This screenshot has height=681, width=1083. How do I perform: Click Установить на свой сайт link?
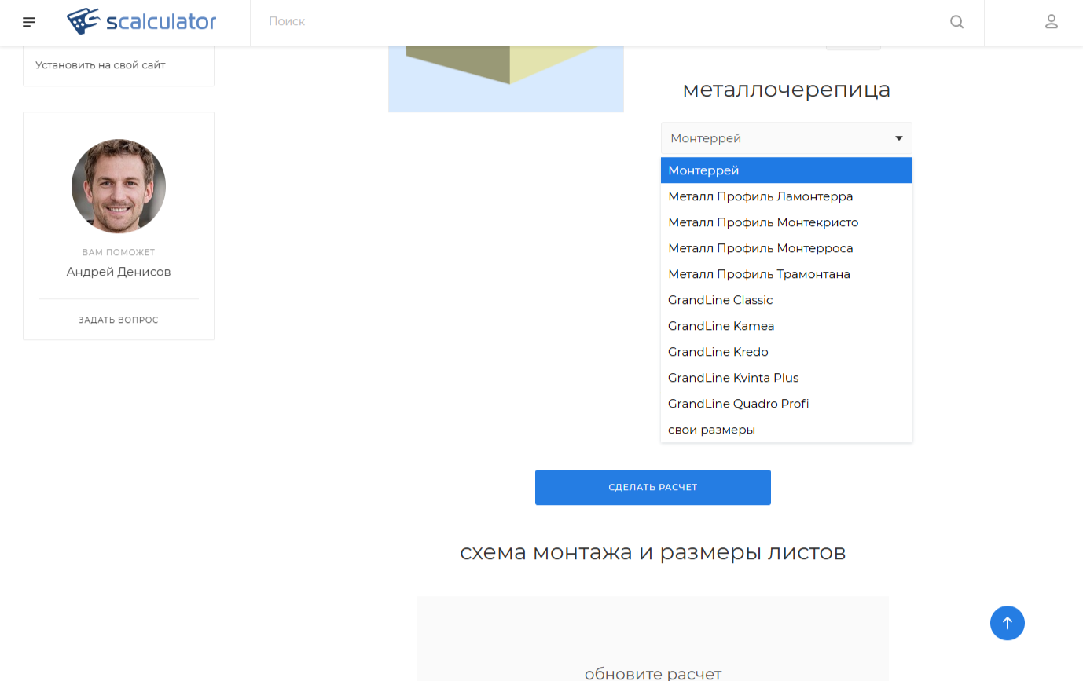101,65
